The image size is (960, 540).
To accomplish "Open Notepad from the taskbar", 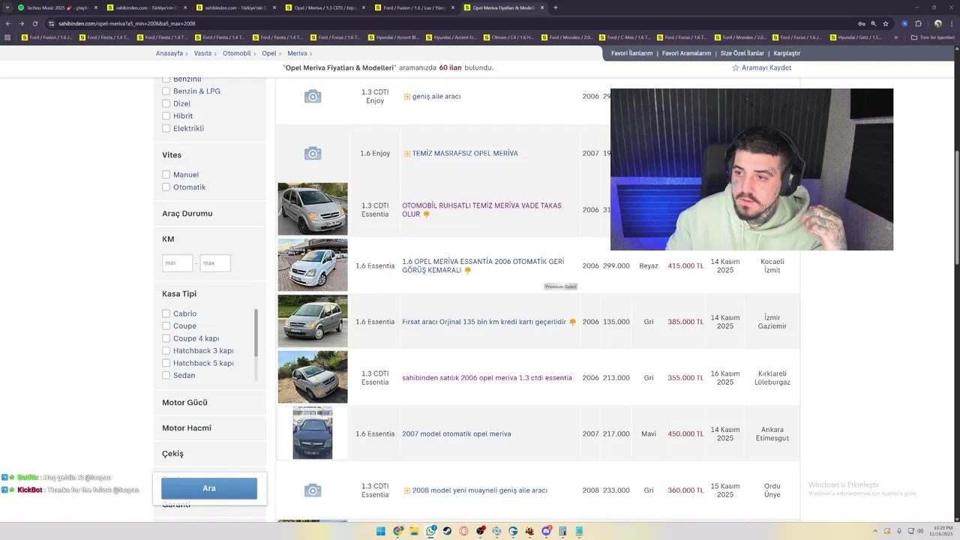I will tap(579, 531).
